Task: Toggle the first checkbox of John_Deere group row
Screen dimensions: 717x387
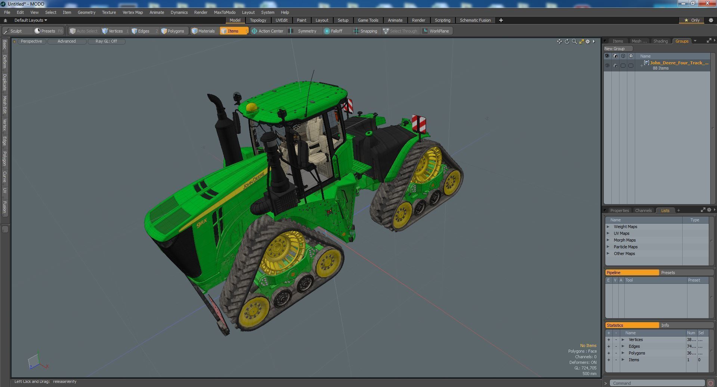Action: (x=623, y=65)
